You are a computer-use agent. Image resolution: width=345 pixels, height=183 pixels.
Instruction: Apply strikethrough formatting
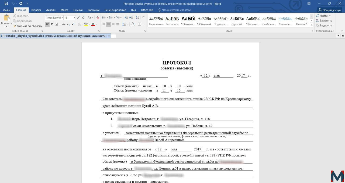click(64, 24)
